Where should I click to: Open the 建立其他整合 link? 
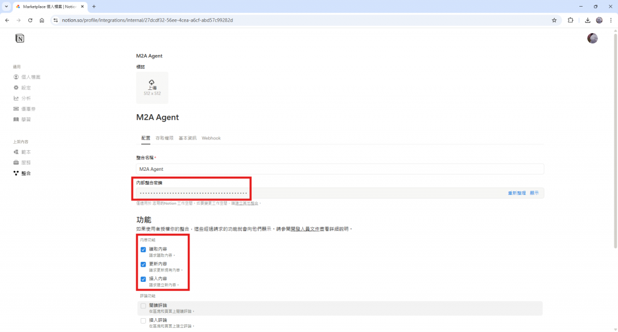pos(246,203)
